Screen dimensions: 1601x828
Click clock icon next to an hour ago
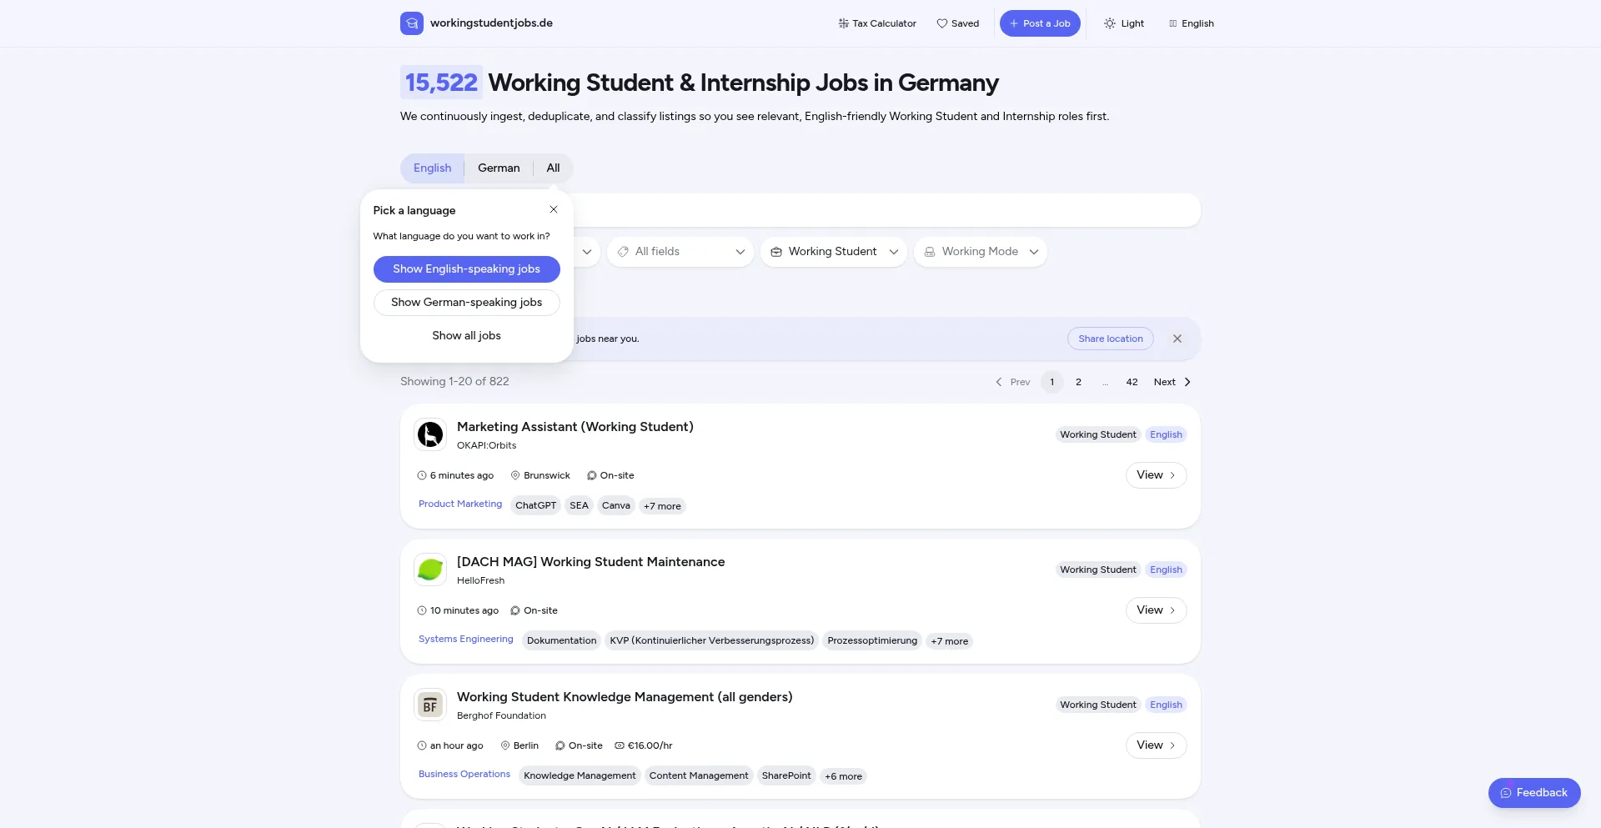[x=422, y=745]
